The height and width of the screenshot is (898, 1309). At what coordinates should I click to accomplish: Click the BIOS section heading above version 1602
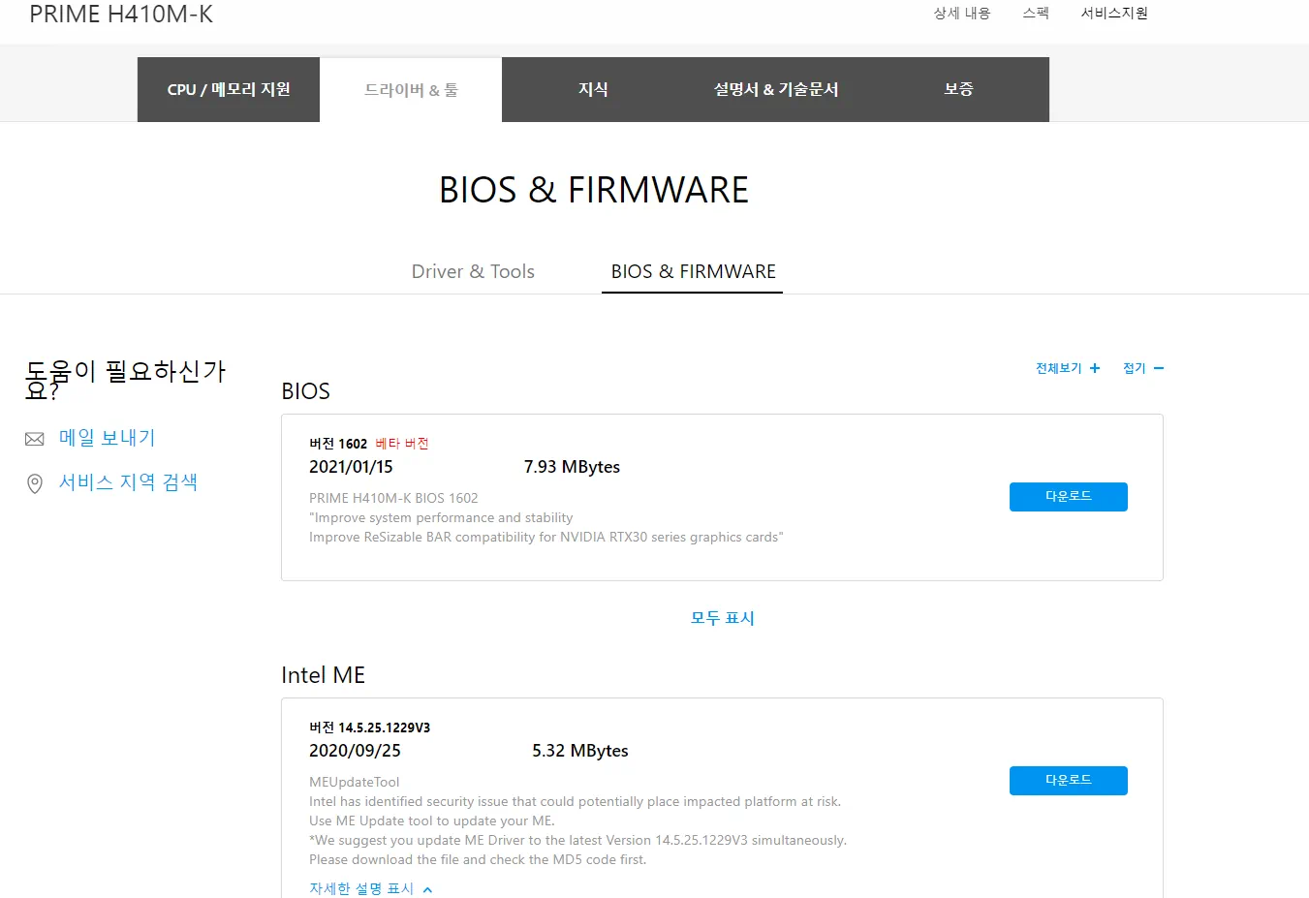point(305,391)
